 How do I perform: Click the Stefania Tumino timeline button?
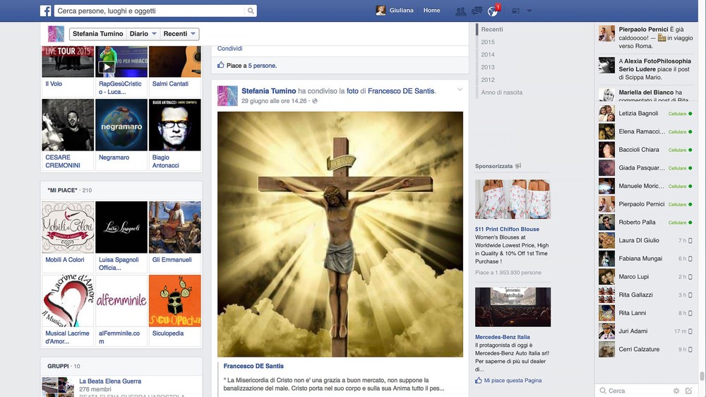coord(97,34)
